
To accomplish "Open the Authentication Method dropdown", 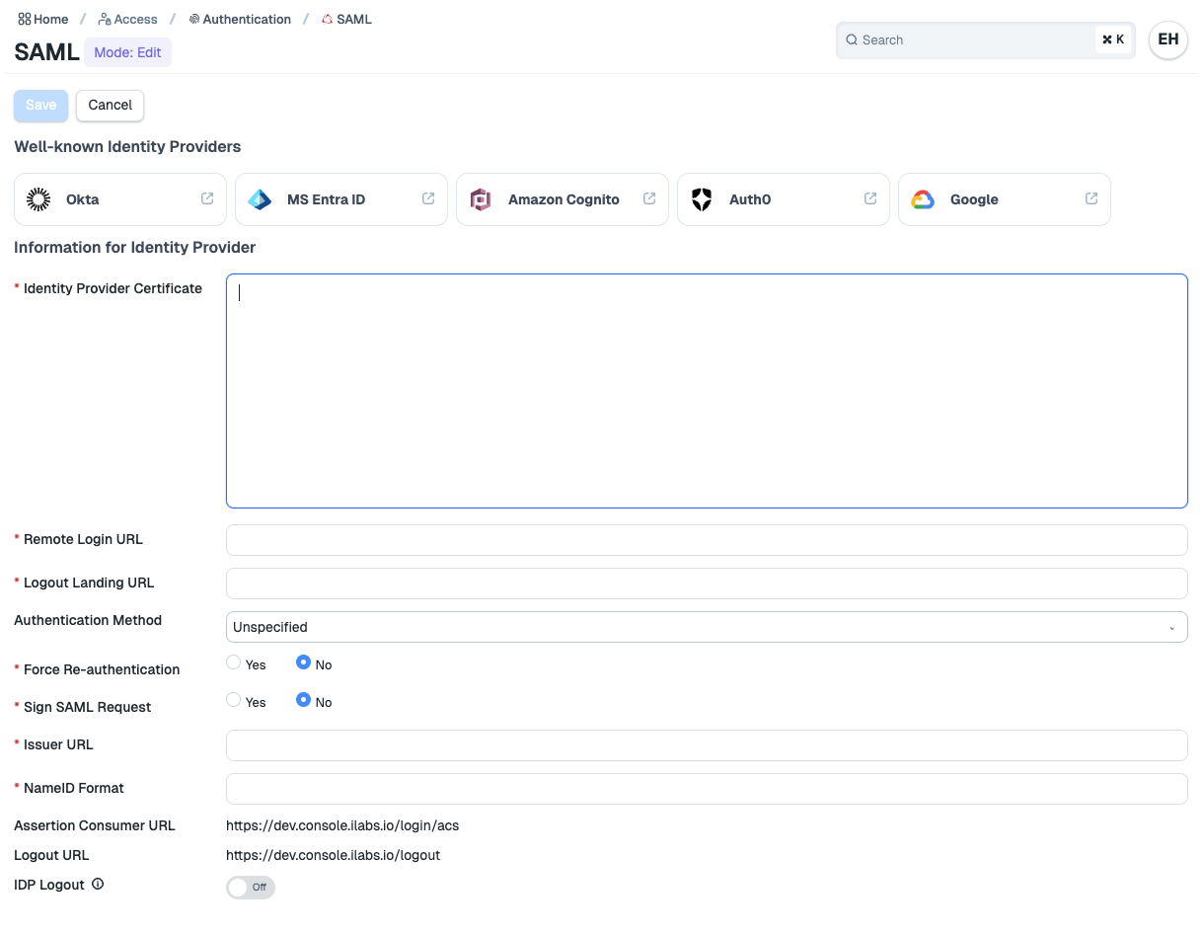I will [x=707, y=626].
